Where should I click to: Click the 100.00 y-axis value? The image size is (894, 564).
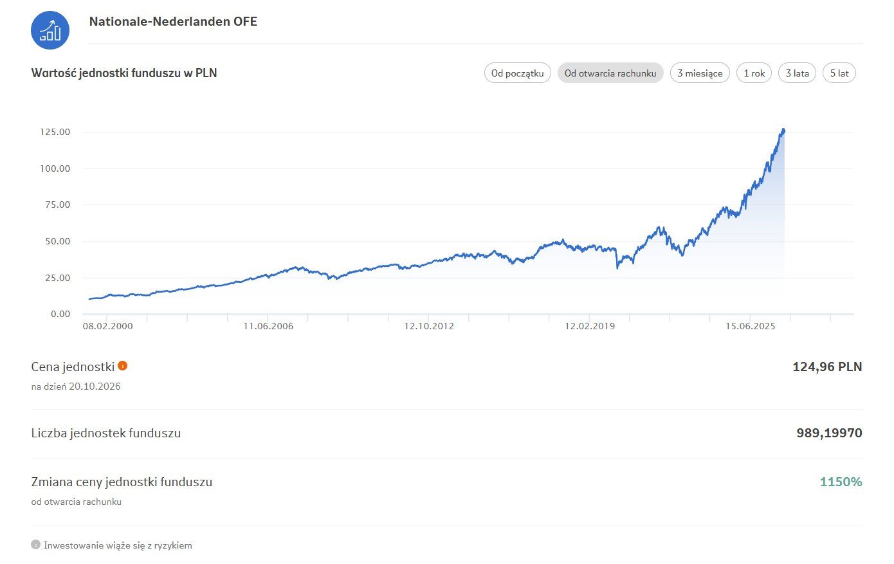[55, 168]
